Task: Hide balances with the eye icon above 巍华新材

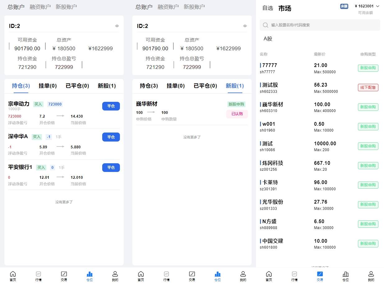Action: pyautogui.click(x=245, y=26)
